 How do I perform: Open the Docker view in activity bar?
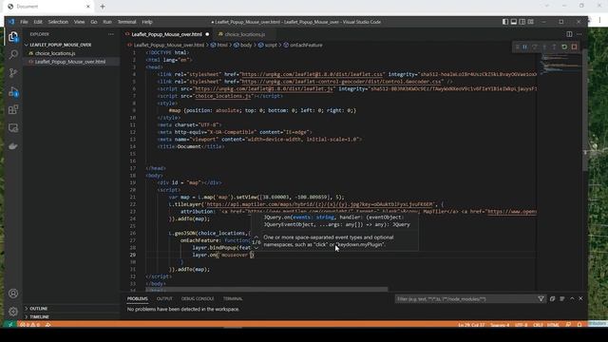pos(13,146)
